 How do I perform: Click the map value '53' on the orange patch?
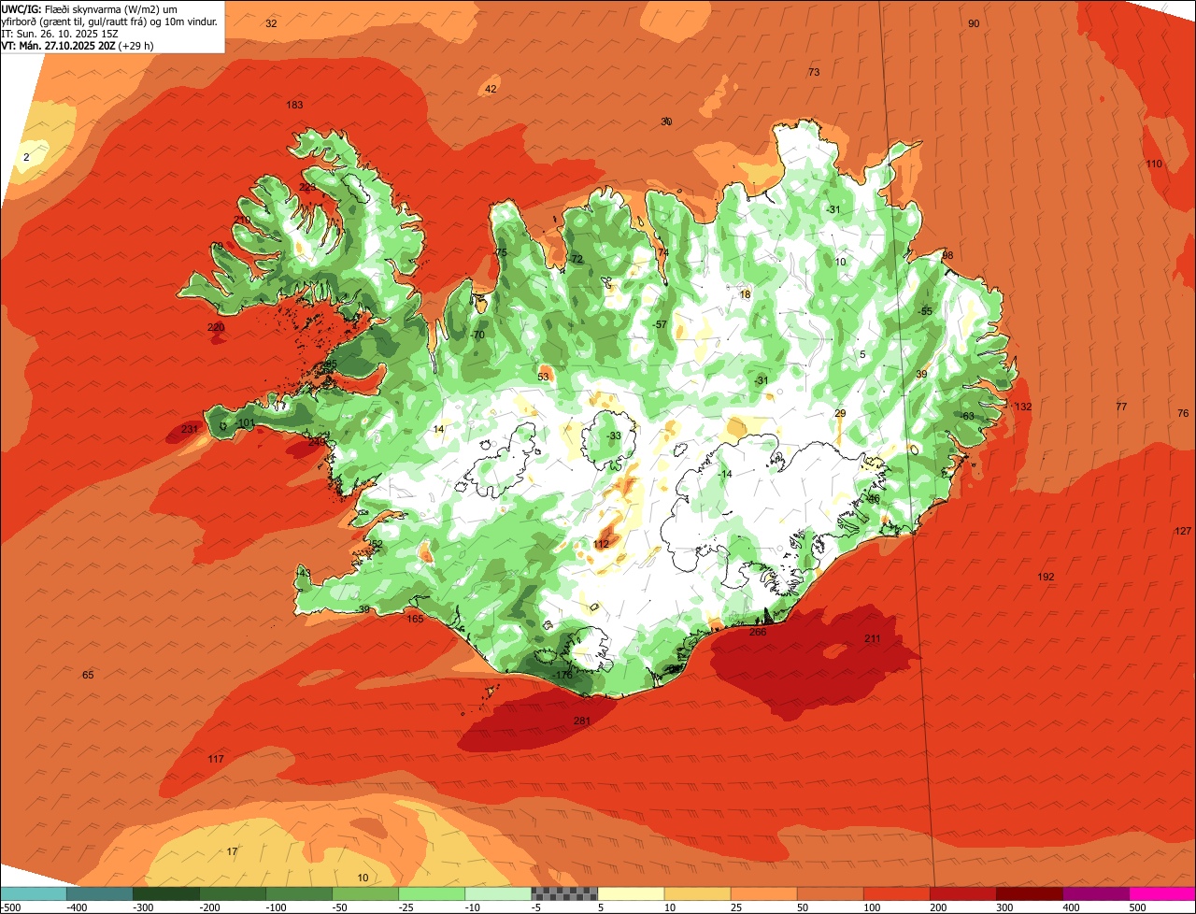[544, 377]
